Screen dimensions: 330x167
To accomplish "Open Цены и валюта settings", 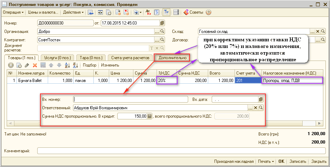I will pos(43,12).
